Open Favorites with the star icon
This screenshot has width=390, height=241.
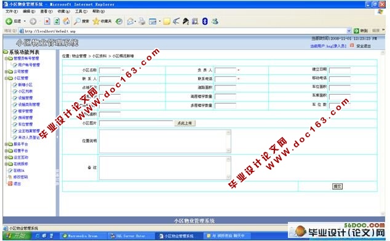96,22
